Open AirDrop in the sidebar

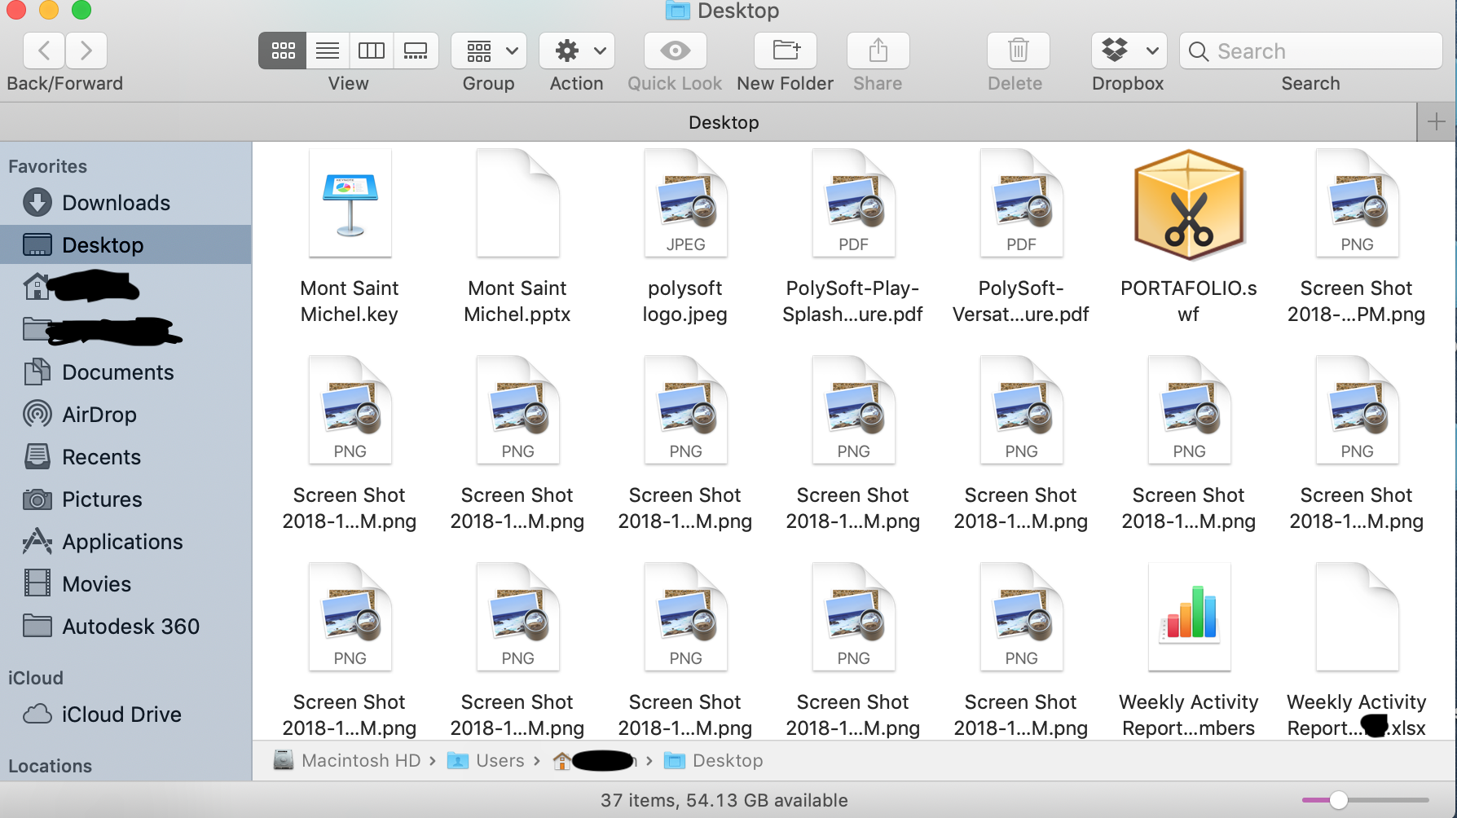click(125, 414)
